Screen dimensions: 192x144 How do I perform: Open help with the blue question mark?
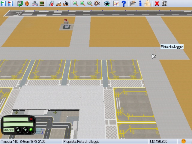point(124,3)
